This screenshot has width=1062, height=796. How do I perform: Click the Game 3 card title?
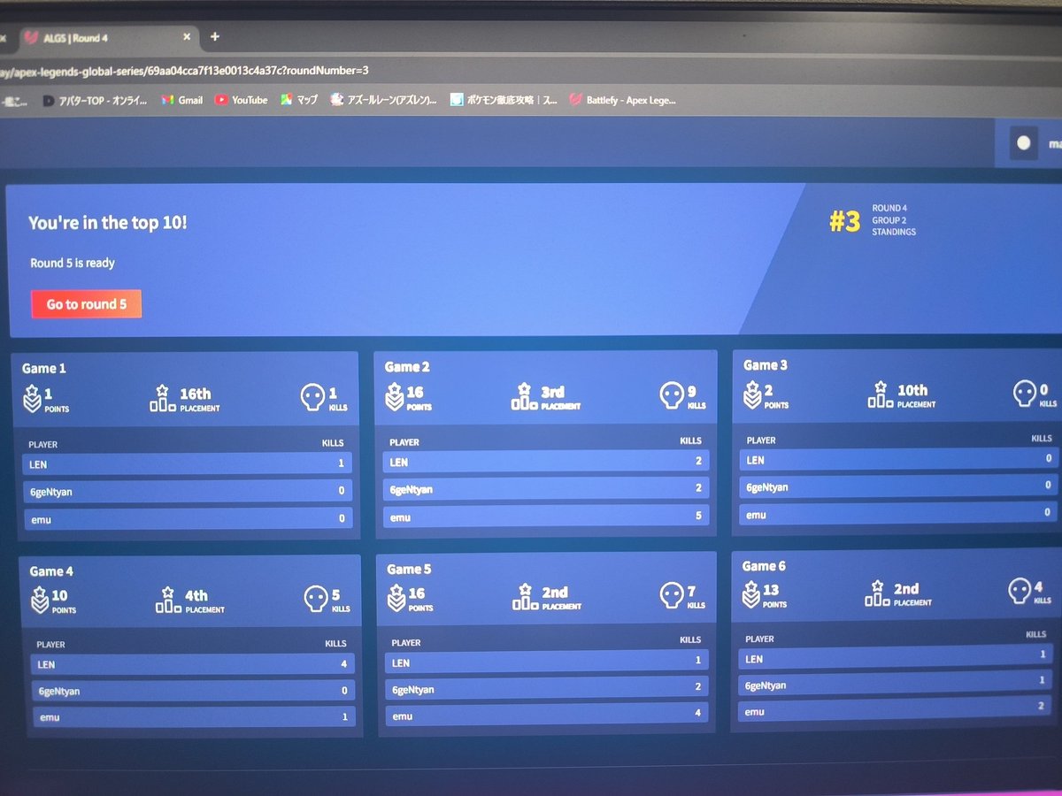pyautogui.click(x=766, y=364)
